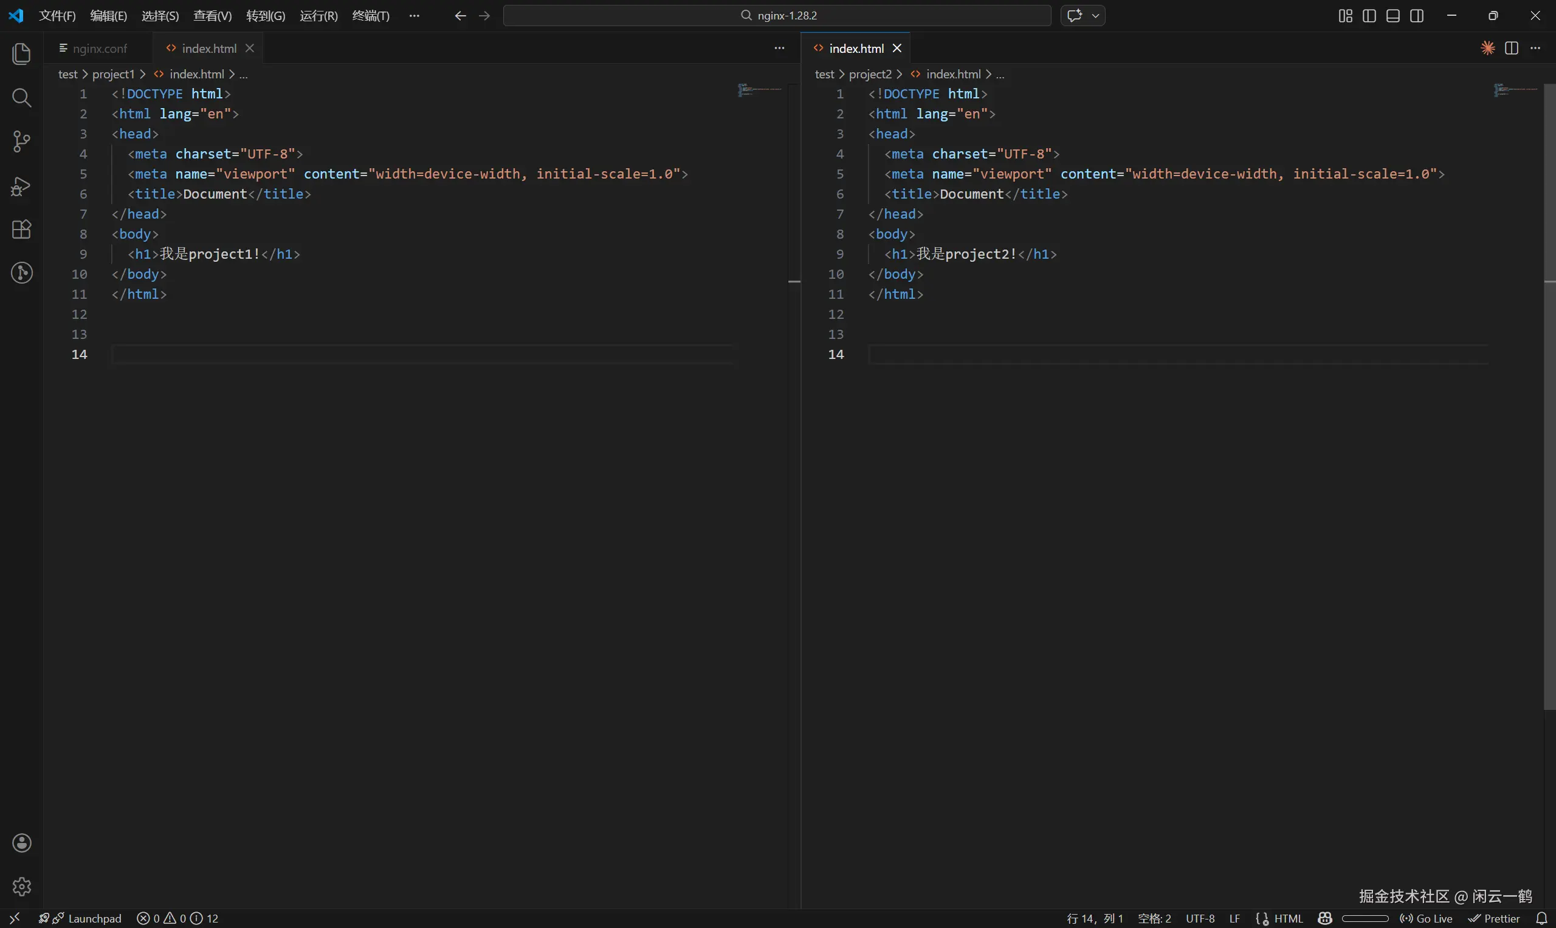The width and height of the screenshot is (1556, 928).
Task: Toggle the bottom panel visibility
Action: tap(1392, 16)
